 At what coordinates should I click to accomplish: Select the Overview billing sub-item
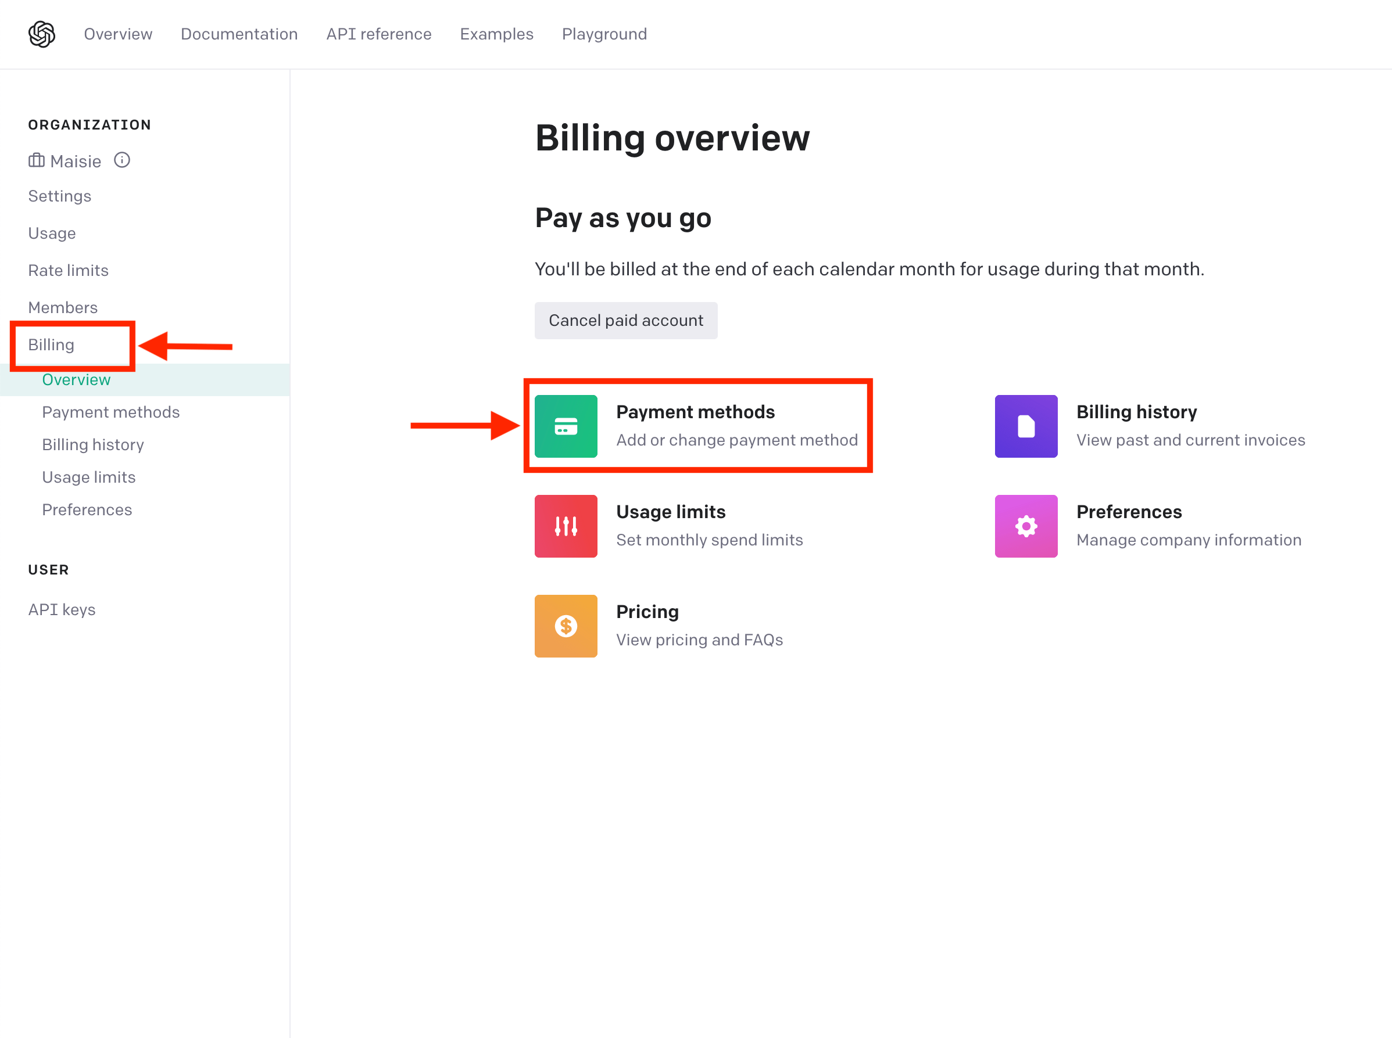click(x=145, y=379)
